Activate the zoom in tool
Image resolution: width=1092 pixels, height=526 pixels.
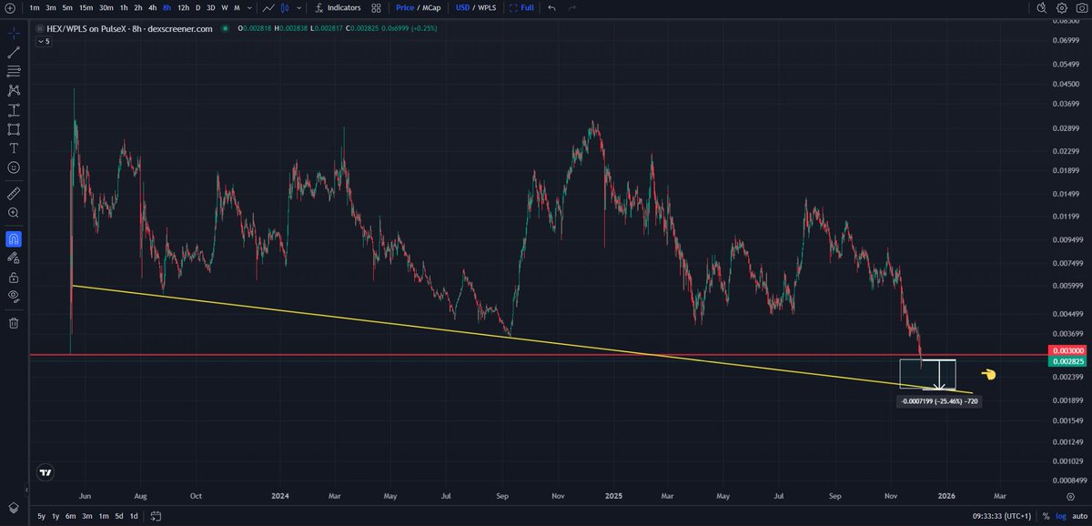coord(14,212)
